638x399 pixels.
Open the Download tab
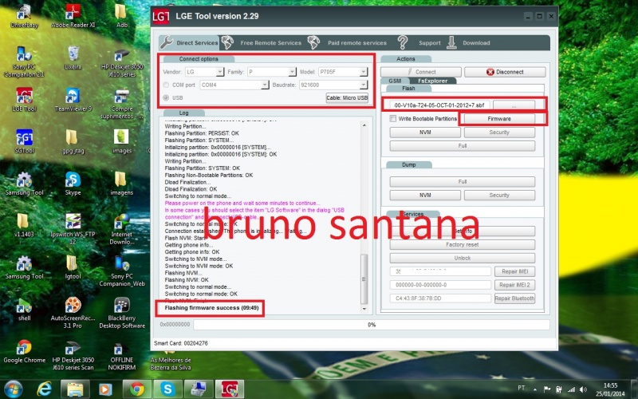pyautogui.click(x=468, y=42)
